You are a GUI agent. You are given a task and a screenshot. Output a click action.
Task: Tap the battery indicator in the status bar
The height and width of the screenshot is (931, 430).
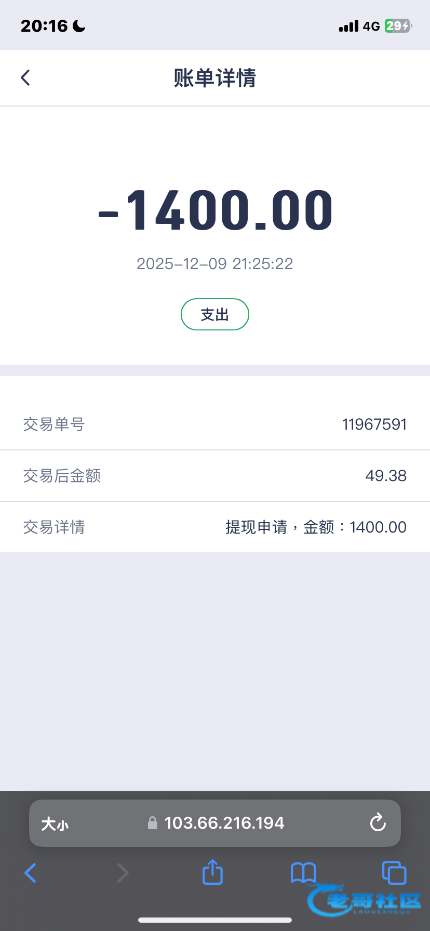click(398, 26)
